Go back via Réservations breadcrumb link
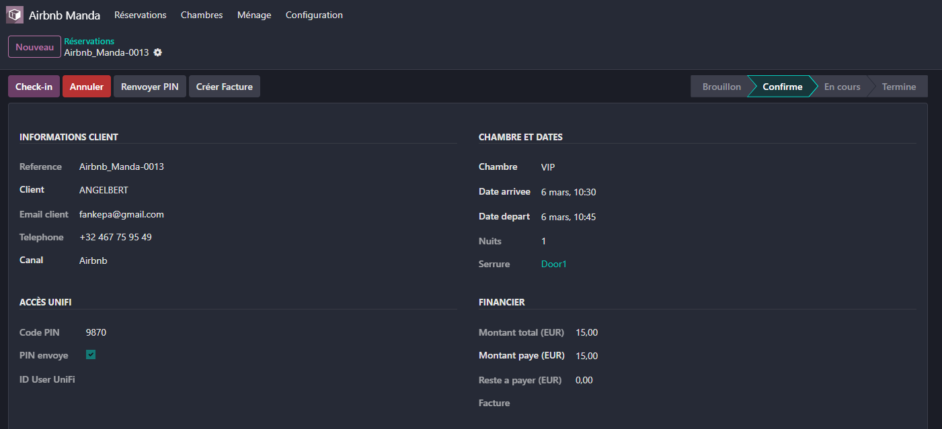 tap(89, 41)
